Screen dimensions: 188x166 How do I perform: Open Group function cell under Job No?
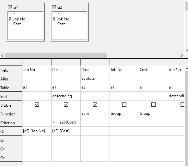[124, 113]
